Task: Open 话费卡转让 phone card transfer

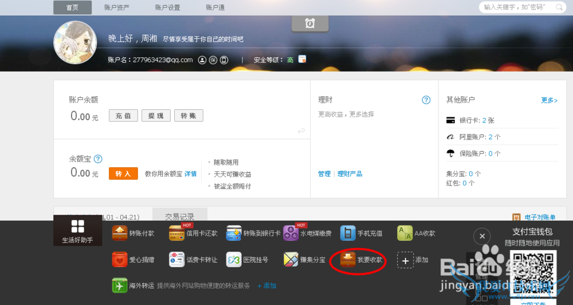Action: (176, 260)
